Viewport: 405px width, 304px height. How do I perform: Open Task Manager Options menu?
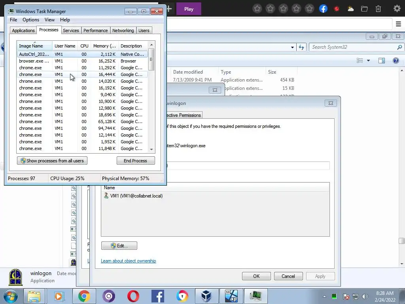point(31,20)
